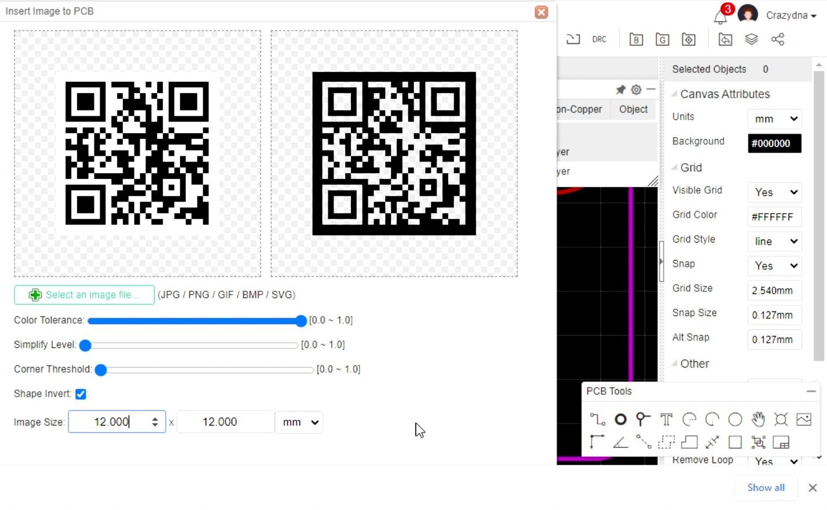The height and width of the screenshot is (510, 827).
Task: Select the Arc tool in PCB Tools
Action: pyautogui.click(x=689, y=419)
